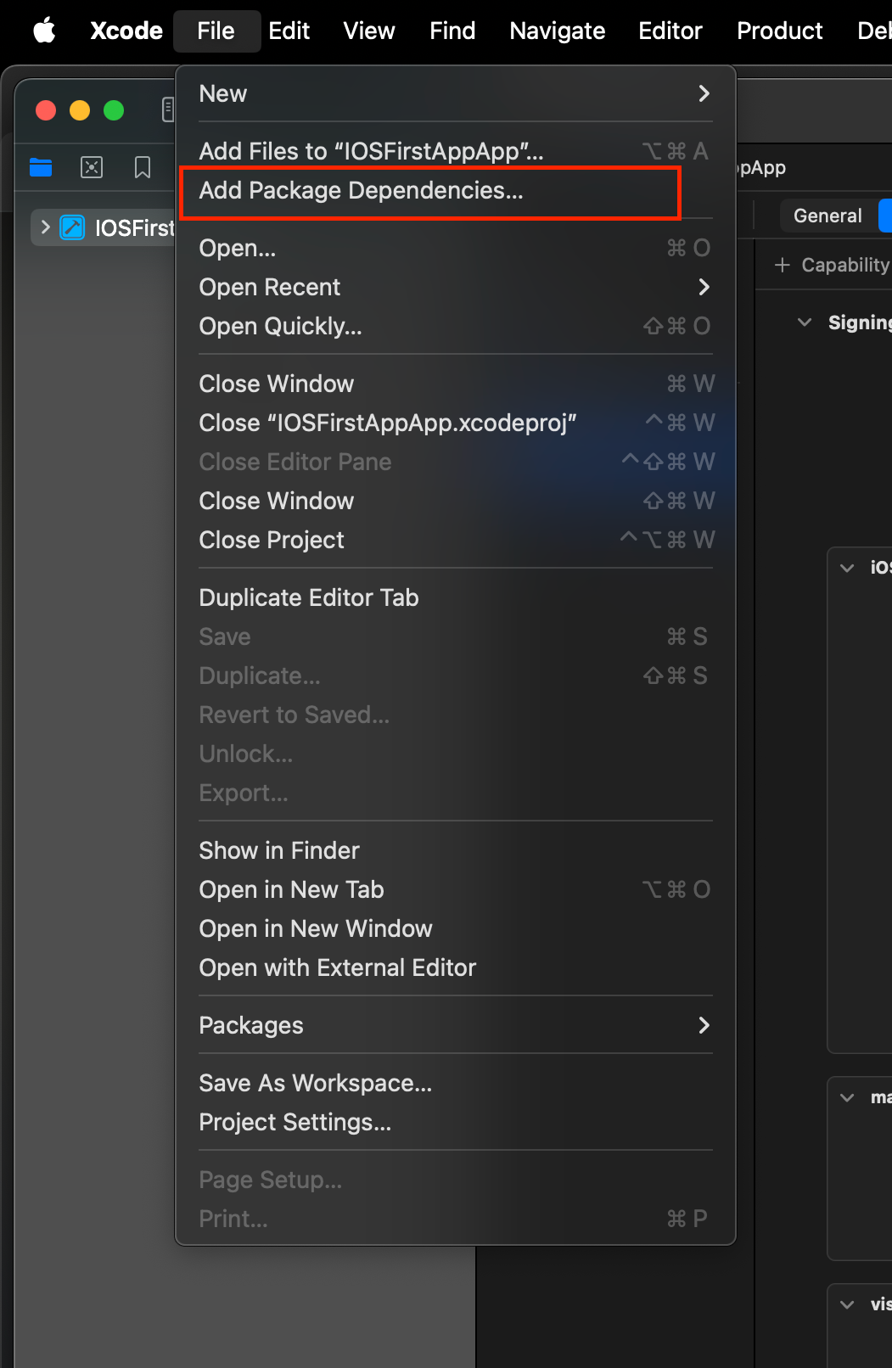Open the Apple menu
This screenshot has width=892, height=1368.
click(44, 31)
